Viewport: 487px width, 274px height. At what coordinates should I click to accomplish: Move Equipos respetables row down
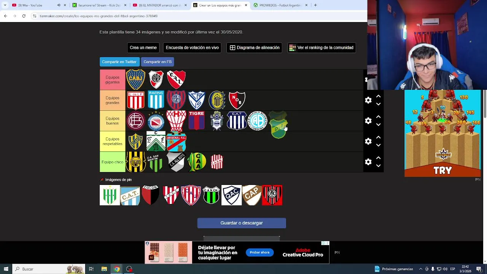pos(378,145)
